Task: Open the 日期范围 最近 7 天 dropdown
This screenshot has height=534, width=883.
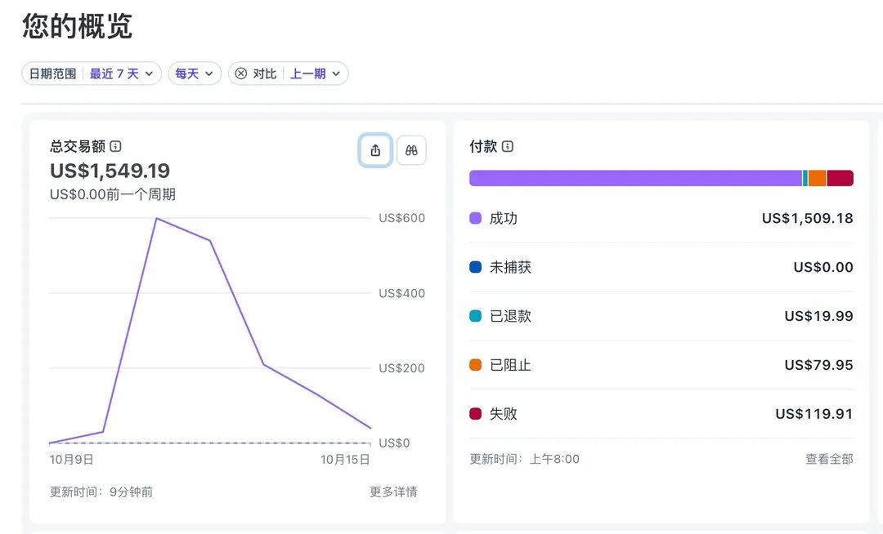Action: (92, 73)
